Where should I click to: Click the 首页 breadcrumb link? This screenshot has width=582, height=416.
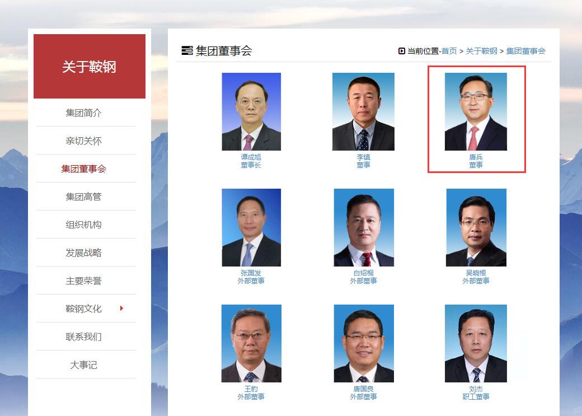[449, 51]
